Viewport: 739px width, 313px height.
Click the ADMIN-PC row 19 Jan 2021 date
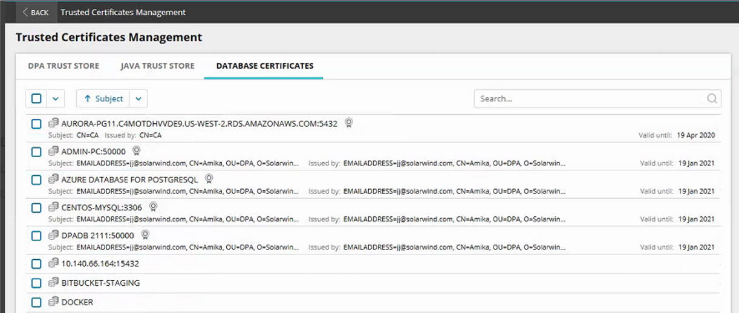(x=696, y=163)
